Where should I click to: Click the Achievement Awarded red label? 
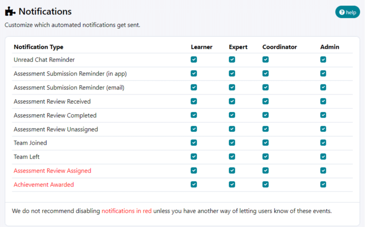pyautogui.click(x=44, y=185)
